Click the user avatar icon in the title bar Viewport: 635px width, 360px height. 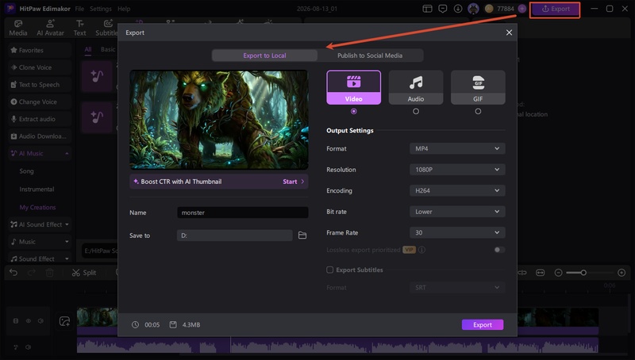point(473,9)
